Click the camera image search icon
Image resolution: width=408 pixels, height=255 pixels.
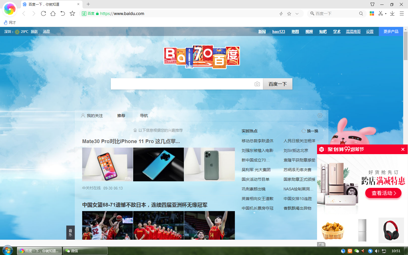pos(257,84)
